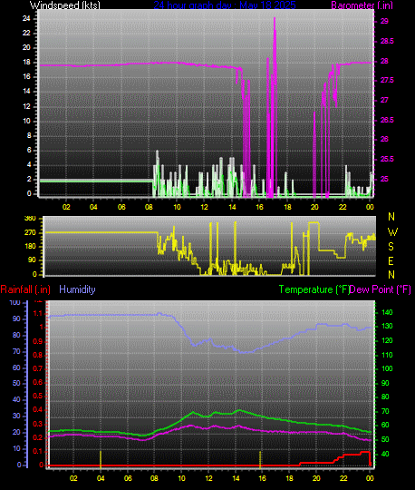Click the E compass direction label
Image resolution: width=415 pixels, height=490 pixels.
(391, 261)
